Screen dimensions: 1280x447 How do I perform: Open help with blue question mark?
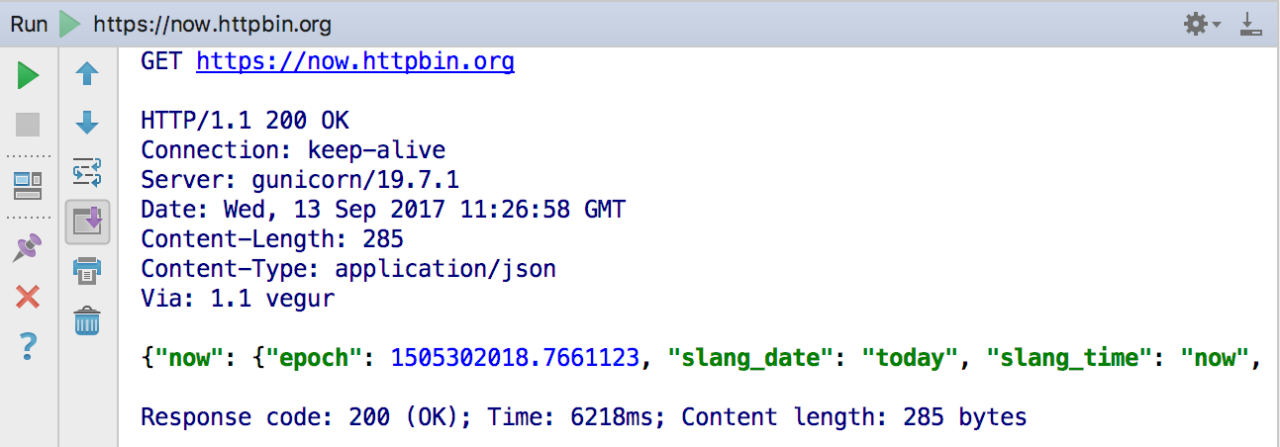(x=28, y=346)
